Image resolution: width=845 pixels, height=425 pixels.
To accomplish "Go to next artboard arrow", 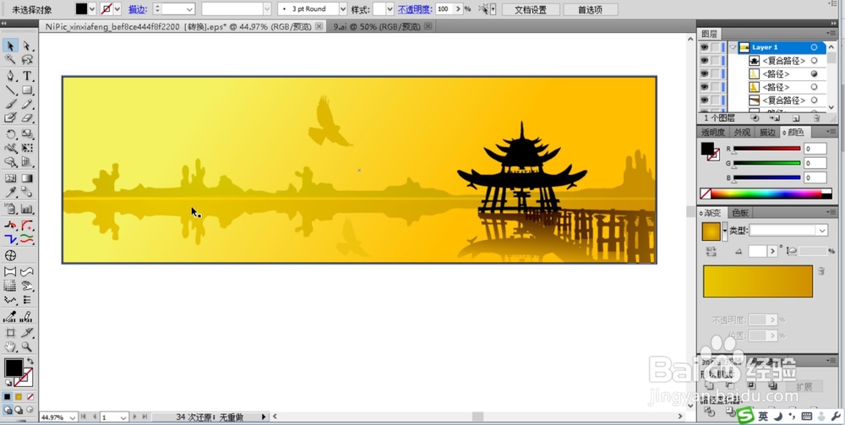I will [134, 417].
